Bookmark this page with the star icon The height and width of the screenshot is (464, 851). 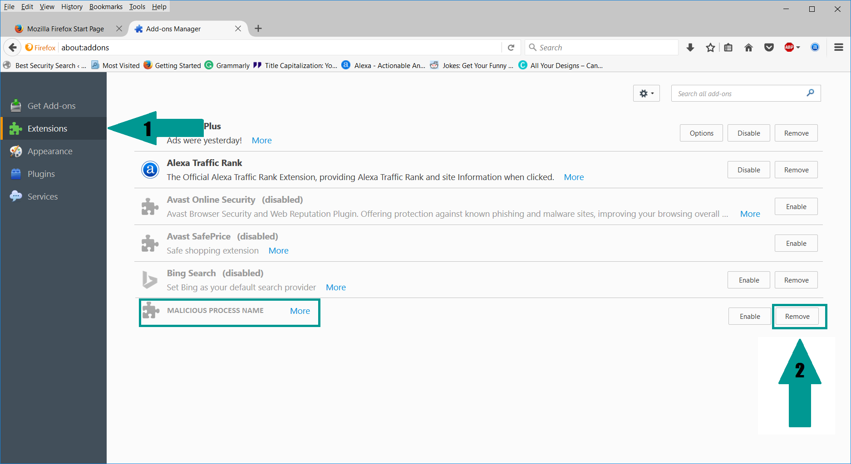[x=710, y=48]
